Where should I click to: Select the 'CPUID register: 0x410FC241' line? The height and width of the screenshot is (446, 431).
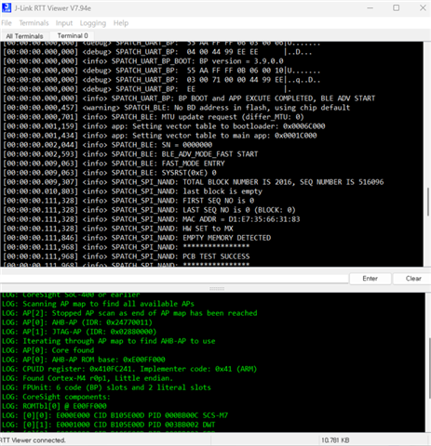click(129, 369)
